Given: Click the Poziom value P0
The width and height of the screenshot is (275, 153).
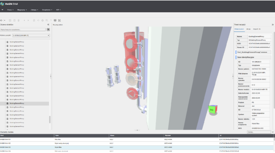Looking at the screenshot, I should (x=253, y=102).
